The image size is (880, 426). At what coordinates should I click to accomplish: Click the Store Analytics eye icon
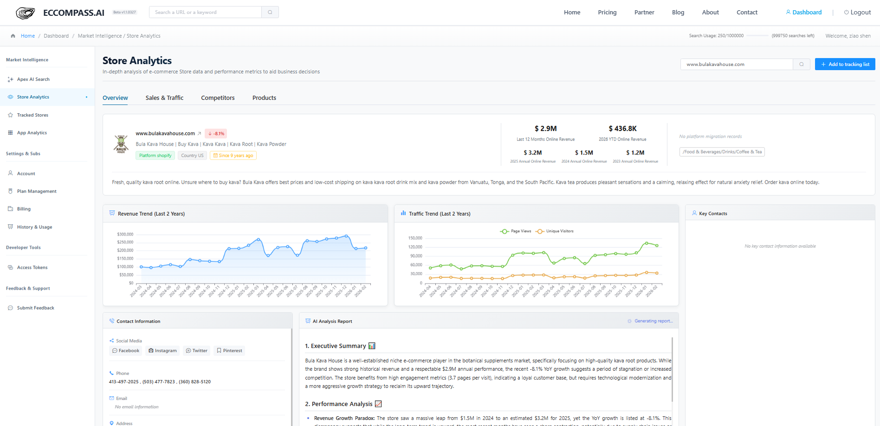pos(10,97)
